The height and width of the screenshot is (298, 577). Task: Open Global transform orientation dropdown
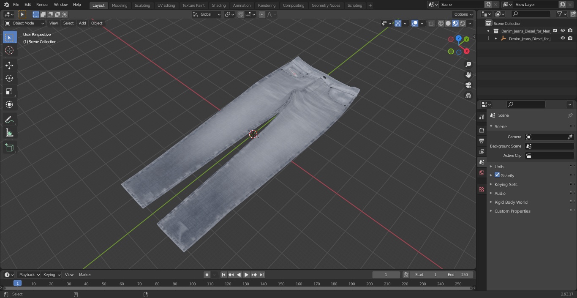[207, 14]
